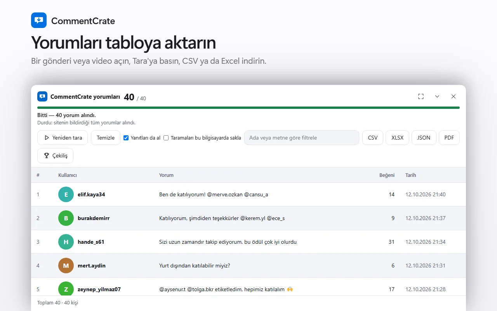Collapse the panel with the chevron
Viewport: 497px width, 311px height.
437,96
